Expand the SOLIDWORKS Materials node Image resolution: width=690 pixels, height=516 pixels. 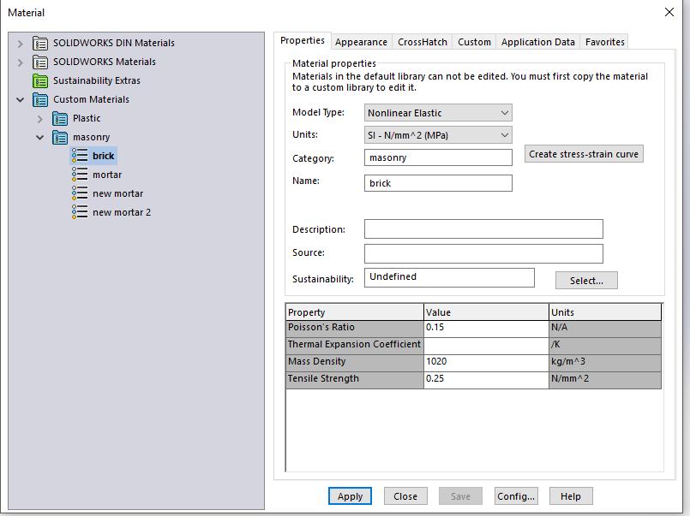coord(21,62)
